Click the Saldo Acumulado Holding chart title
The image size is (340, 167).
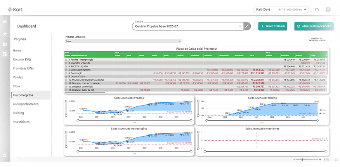pos(262,98)
